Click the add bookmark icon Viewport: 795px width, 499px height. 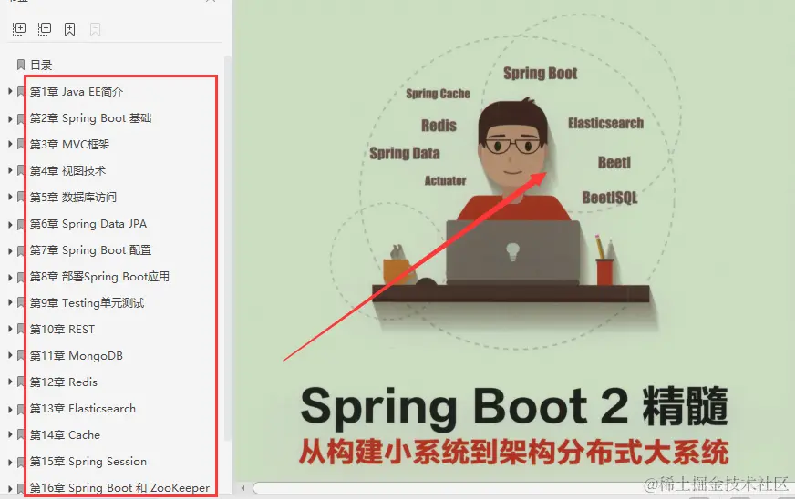(70, 29)
